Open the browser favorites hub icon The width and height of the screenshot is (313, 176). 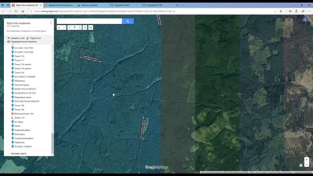click(x=290, y=11)
